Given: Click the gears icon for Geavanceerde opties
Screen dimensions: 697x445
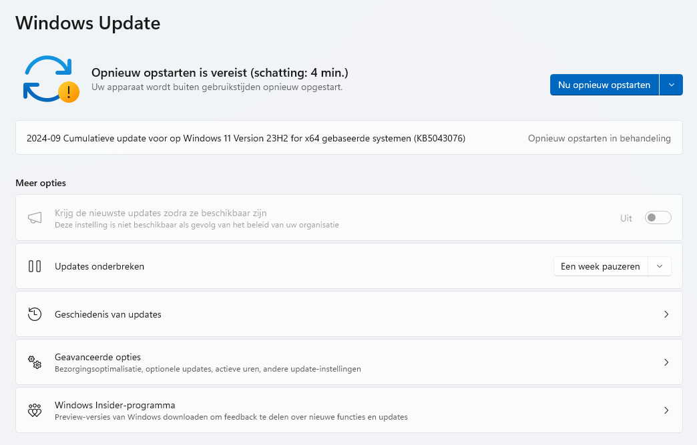Looking at the screenshot, I should [35, 362].
